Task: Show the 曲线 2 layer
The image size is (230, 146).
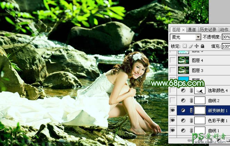Action: click(173, 101)
